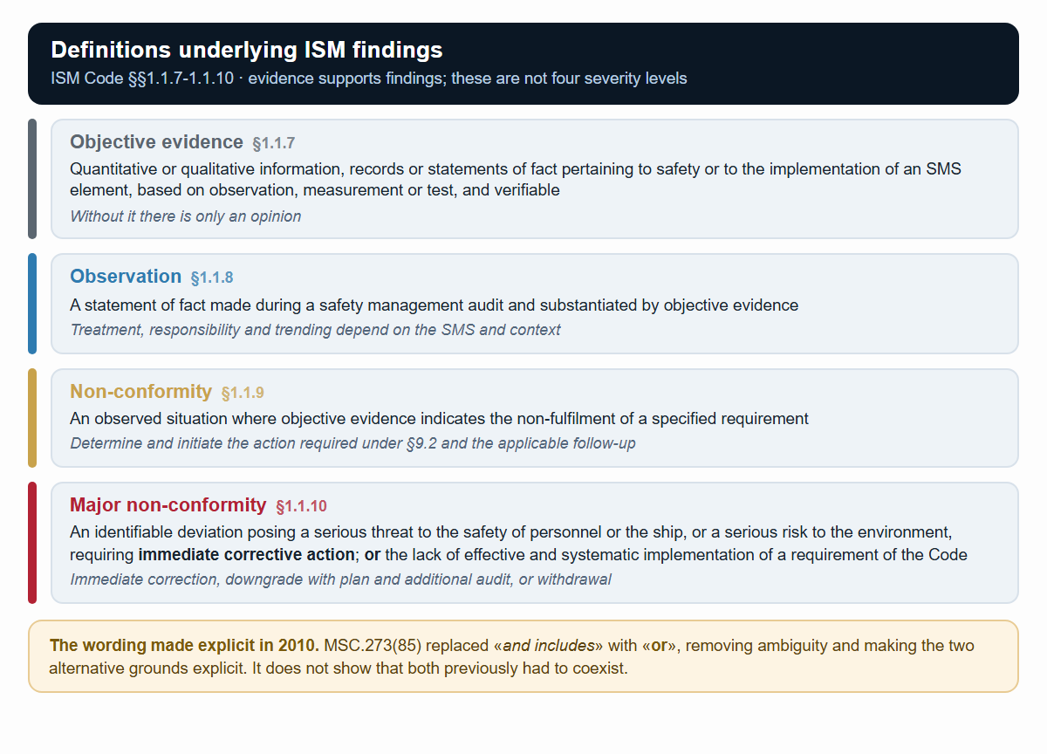Click the subtitle 'ISM Code §§1.1.7-1.1.10'
The image size is (1047, 754).
(142, 79)
